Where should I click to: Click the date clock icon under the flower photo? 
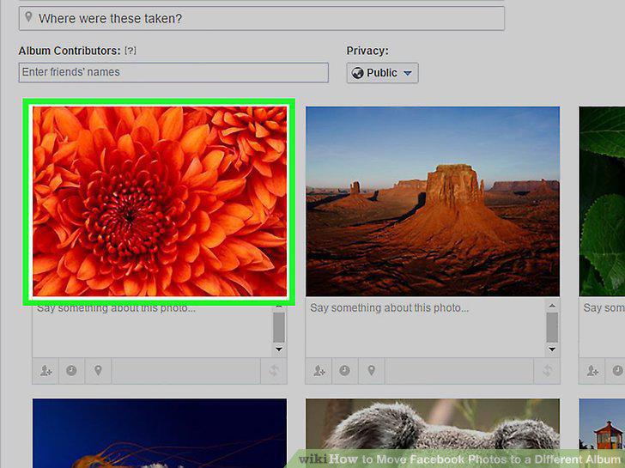click(71, 371)
